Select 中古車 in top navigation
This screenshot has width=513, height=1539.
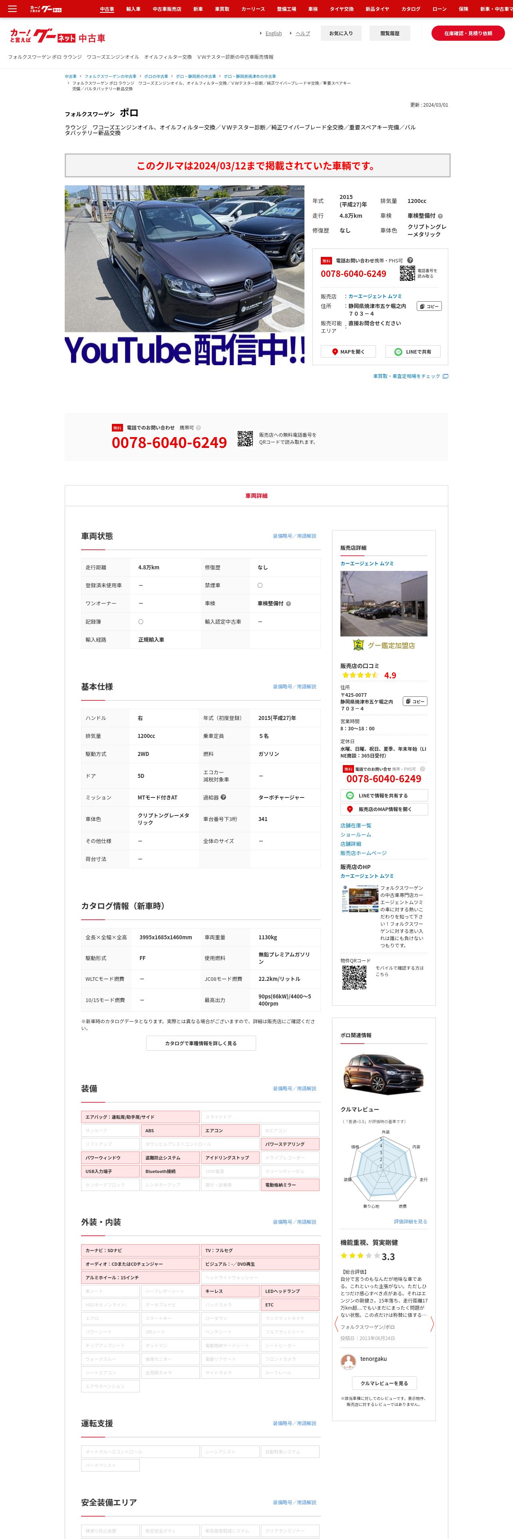pos(107,9)
